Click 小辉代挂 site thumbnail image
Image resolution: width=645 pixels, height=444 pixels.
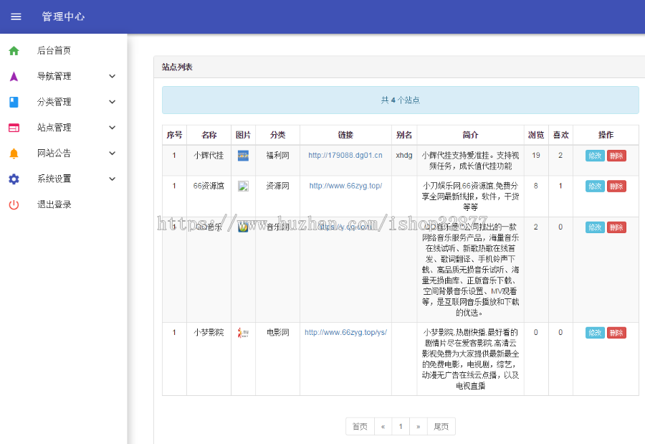pyautogui.click(x=243, y=156)
